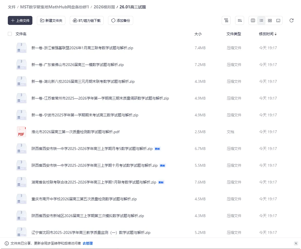
Task: Open the BT/磁力链下载 tool
Action: tap(87, 20)
